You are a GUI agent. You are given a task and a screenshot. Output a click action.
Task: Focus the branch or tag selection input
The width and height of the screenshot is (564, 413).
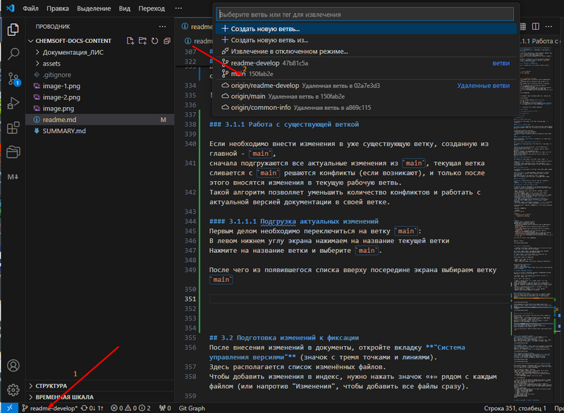pos(364,14)
